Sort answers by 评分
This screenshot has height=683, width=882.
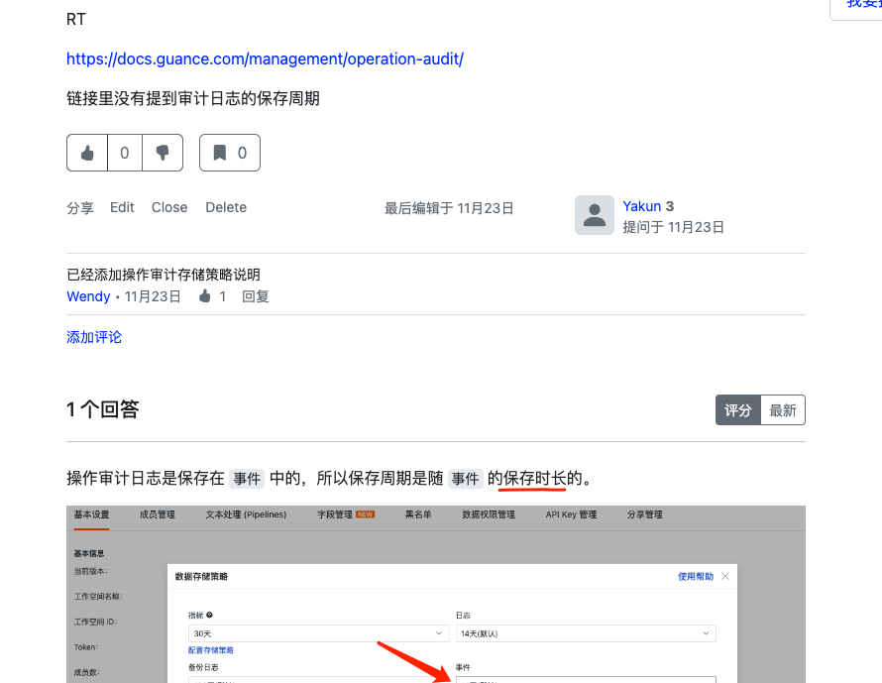738,410
